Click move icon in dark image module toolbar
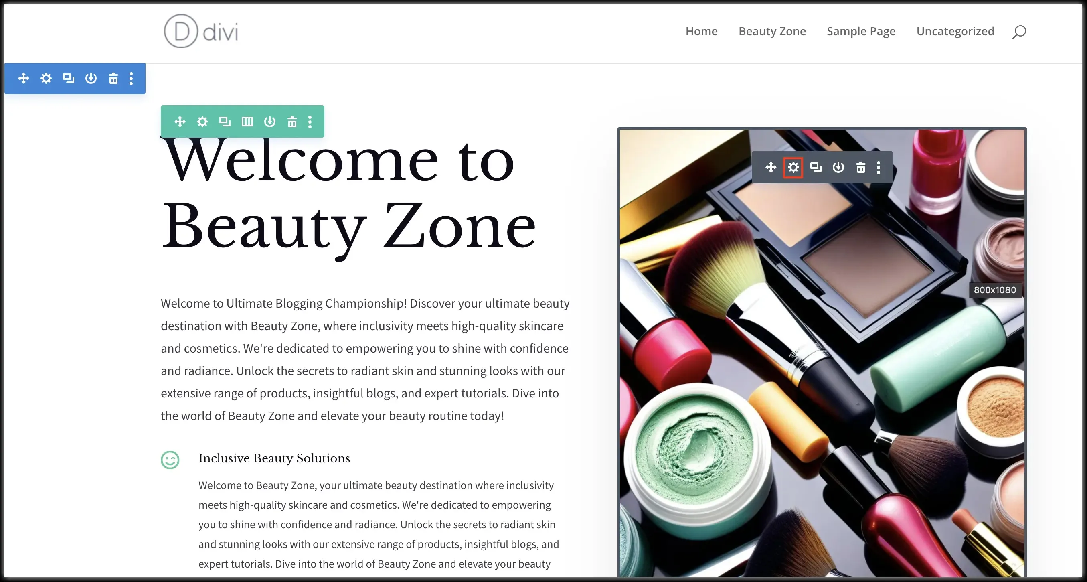The image size is (1087, 582). [x=771, y=167]
